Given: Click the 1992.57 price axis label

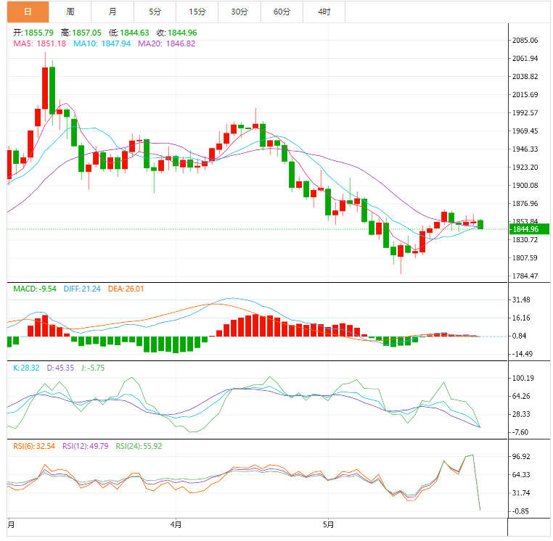Looking at the screenshot, I should click(525, 113).
